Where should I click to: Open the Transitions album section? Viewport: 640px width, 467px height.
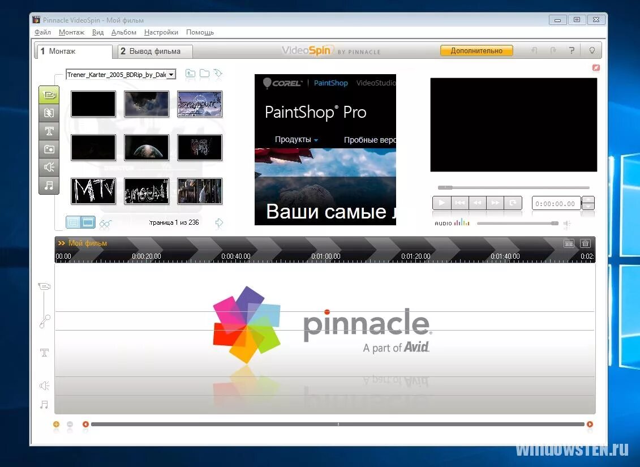[x=49, y=113]
